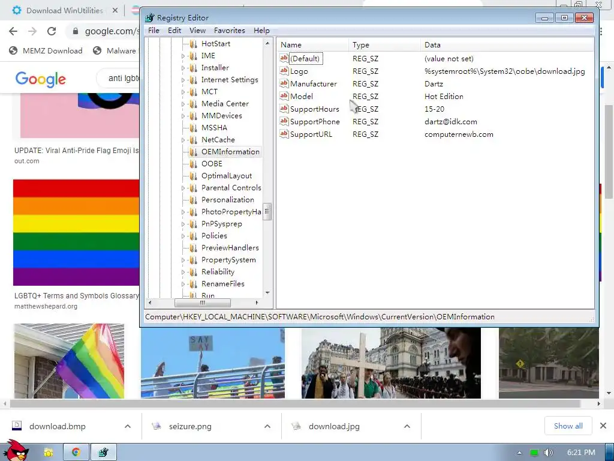
Task: Expand the Media Center key
Action: point(183,104)
